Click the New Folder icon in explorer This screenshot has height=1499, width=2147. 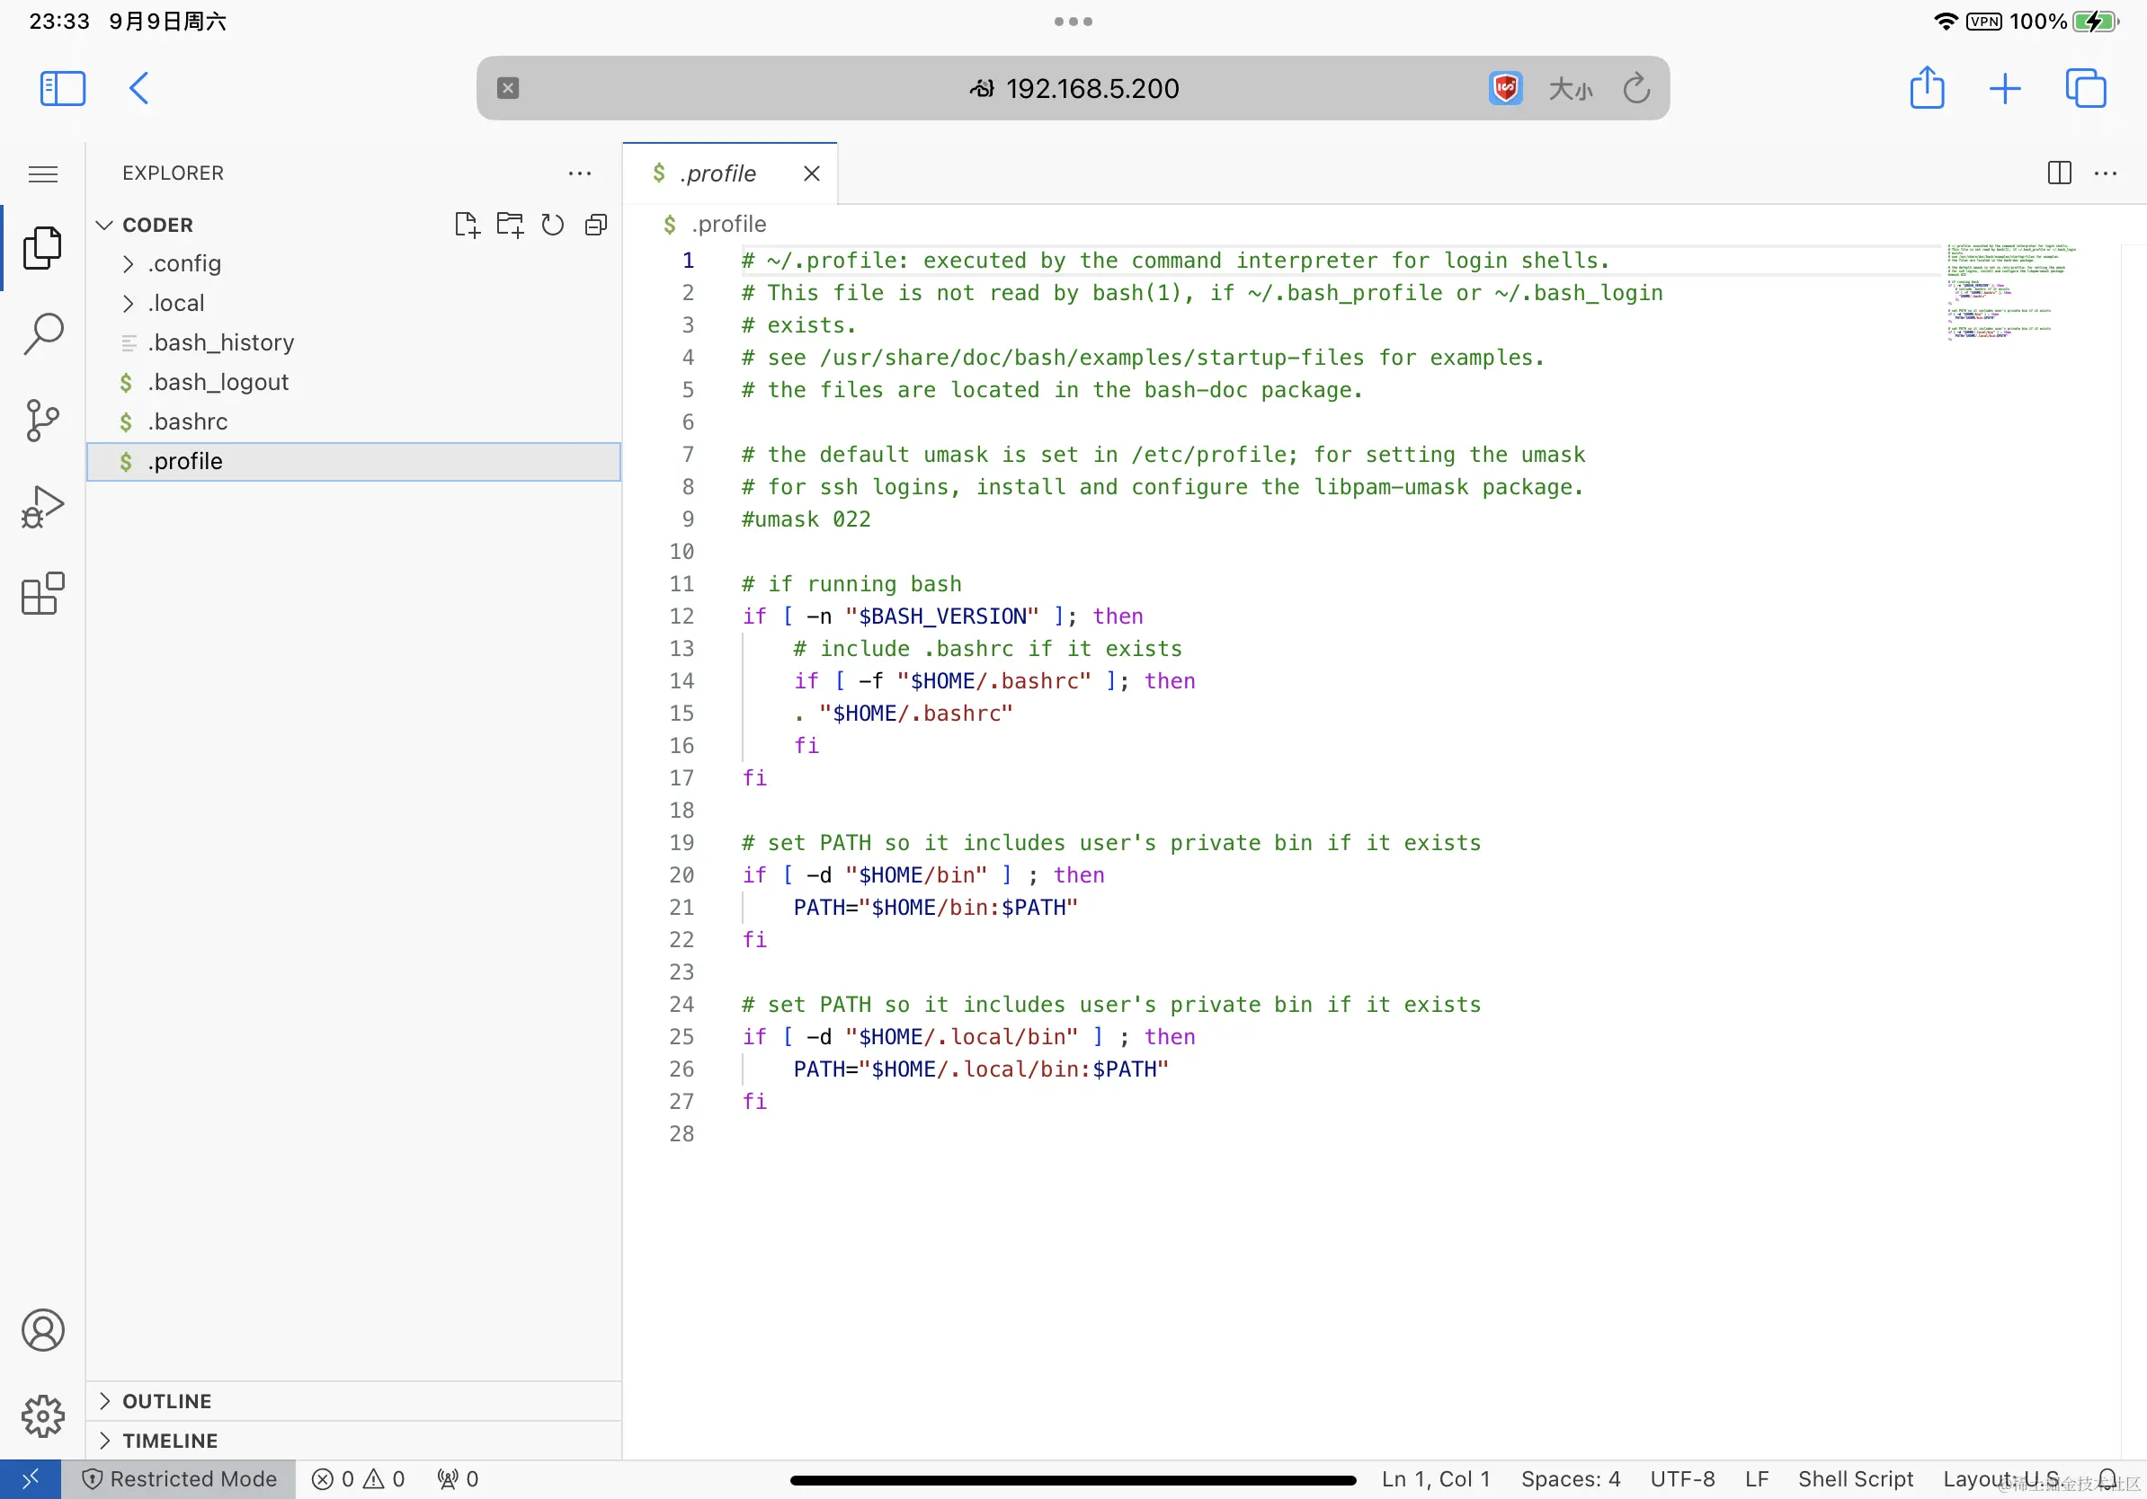point(510,226)
